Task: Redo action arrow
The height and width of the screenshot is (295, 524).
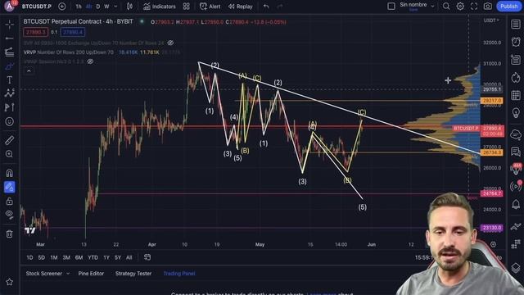Action: 280,7
